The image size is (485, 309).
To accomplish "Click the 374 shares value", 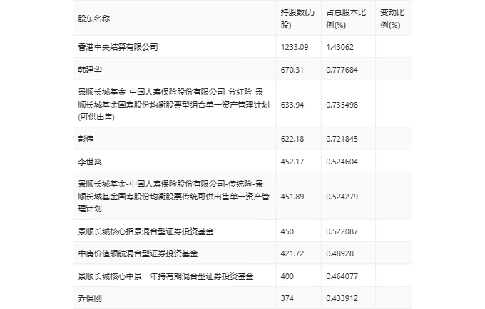I will coord(287,298).
